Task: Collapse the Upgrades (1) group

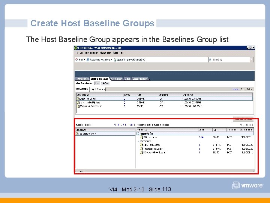Action: tap(138, 133)
